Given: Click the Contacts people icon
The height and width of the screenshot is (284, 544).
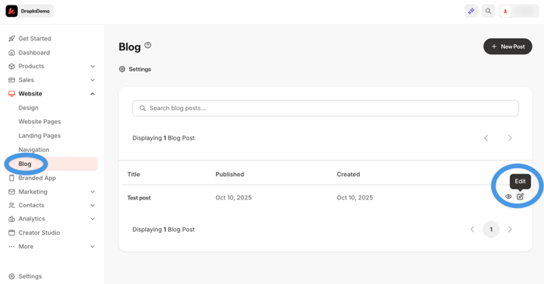Looking at the screenshot, I should (x=12, y=205).
